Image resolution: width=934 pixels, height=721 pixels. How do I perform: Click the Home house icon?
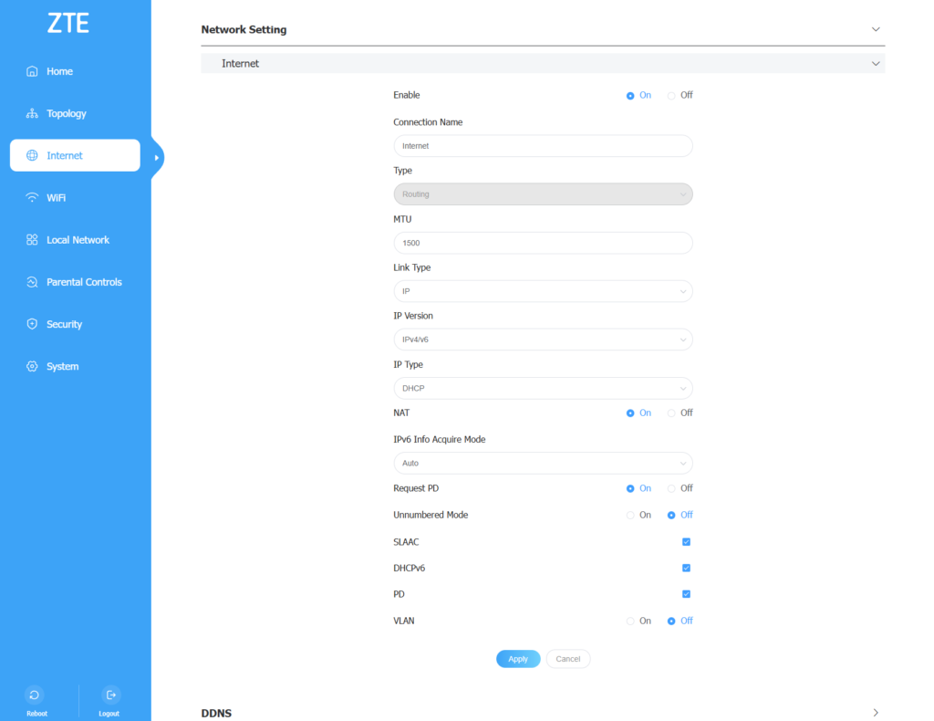32,71
